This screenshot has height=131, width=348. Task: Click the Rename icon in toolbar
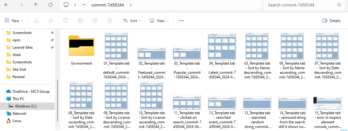click(x=80, y=21)
